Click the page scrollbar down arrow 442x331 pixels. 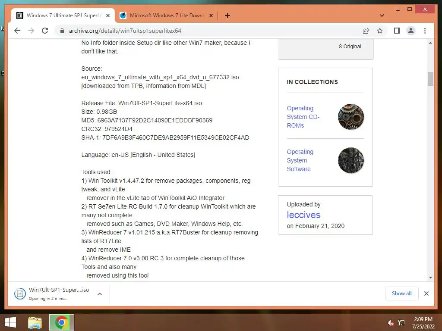430,278
